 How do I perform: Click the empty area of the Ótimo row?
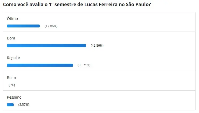point(127,22)
